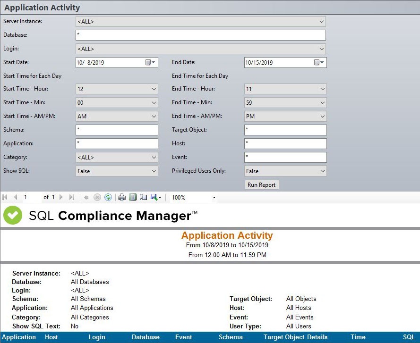Image resolution: width=420 pixels, height=343 pixels.
Task: Go to previous report page
Action: click(16, 198)
